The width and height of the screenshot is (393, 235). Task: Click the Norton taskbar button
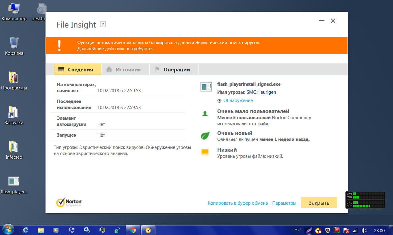(148, 230)
